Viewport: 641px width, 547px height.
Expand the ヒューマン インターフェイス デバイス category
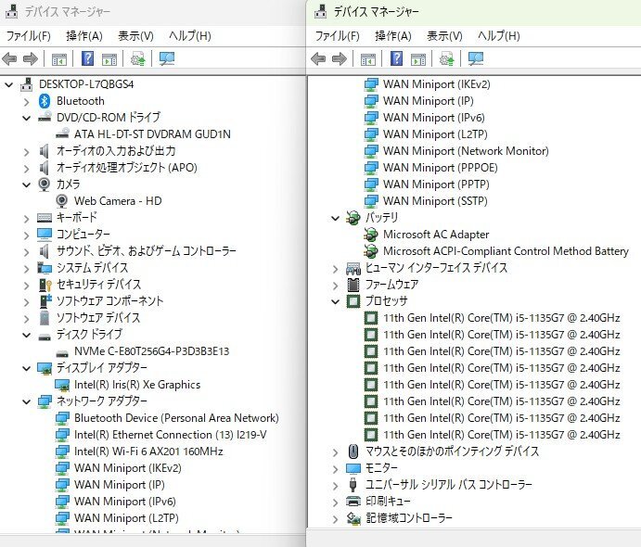pos(336,269)
